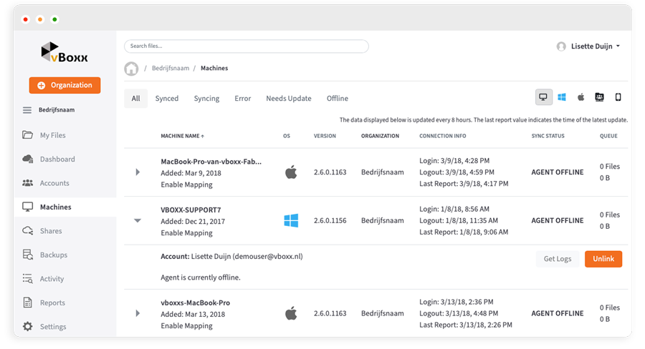Switch to the Needs Update tab

288,99
